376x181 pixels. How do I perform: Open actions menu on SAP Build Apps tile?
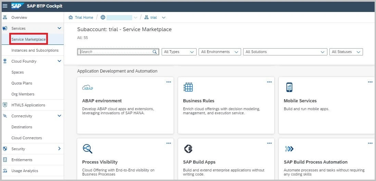270,143
